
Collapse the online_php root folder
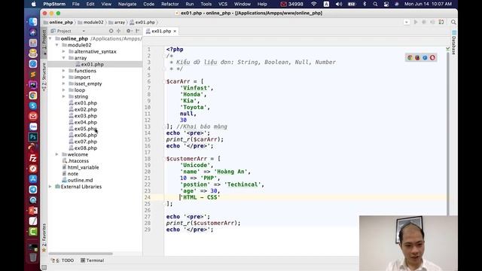[x=50, y=38]
